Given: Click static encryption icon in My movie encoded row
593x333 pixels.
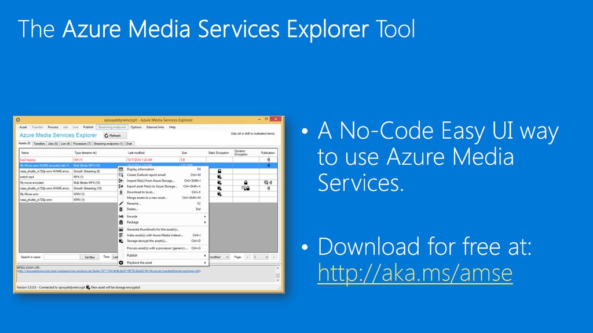Looking at the screenshot, I should [219, 183].
